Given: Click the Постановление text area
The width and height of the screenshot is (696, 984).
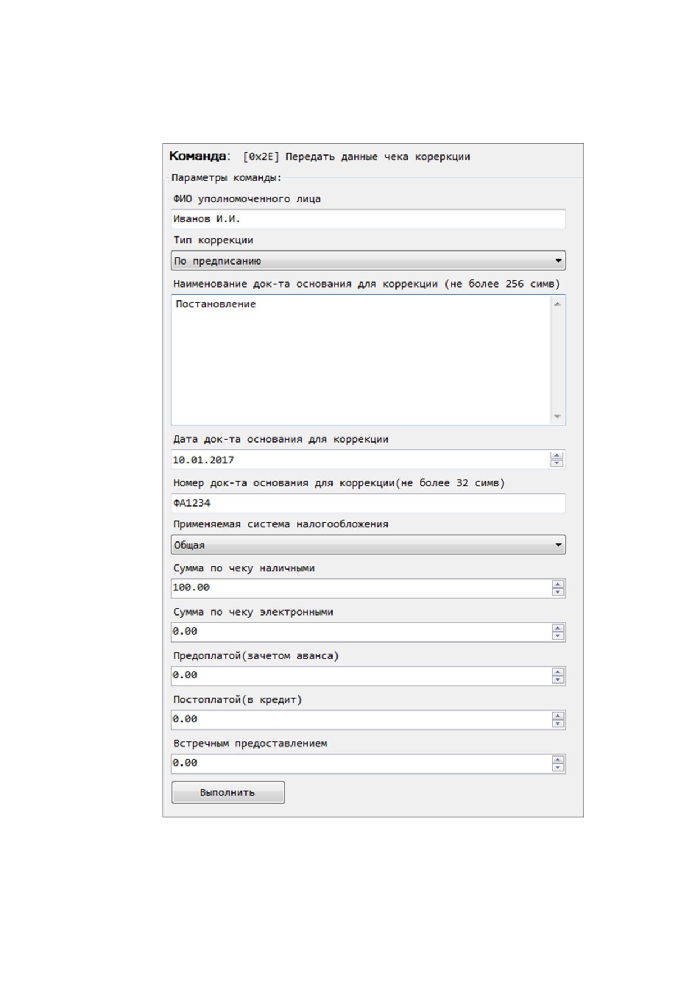Looking at the screenshot, I should pyautogui.click(x=361, y=359).
